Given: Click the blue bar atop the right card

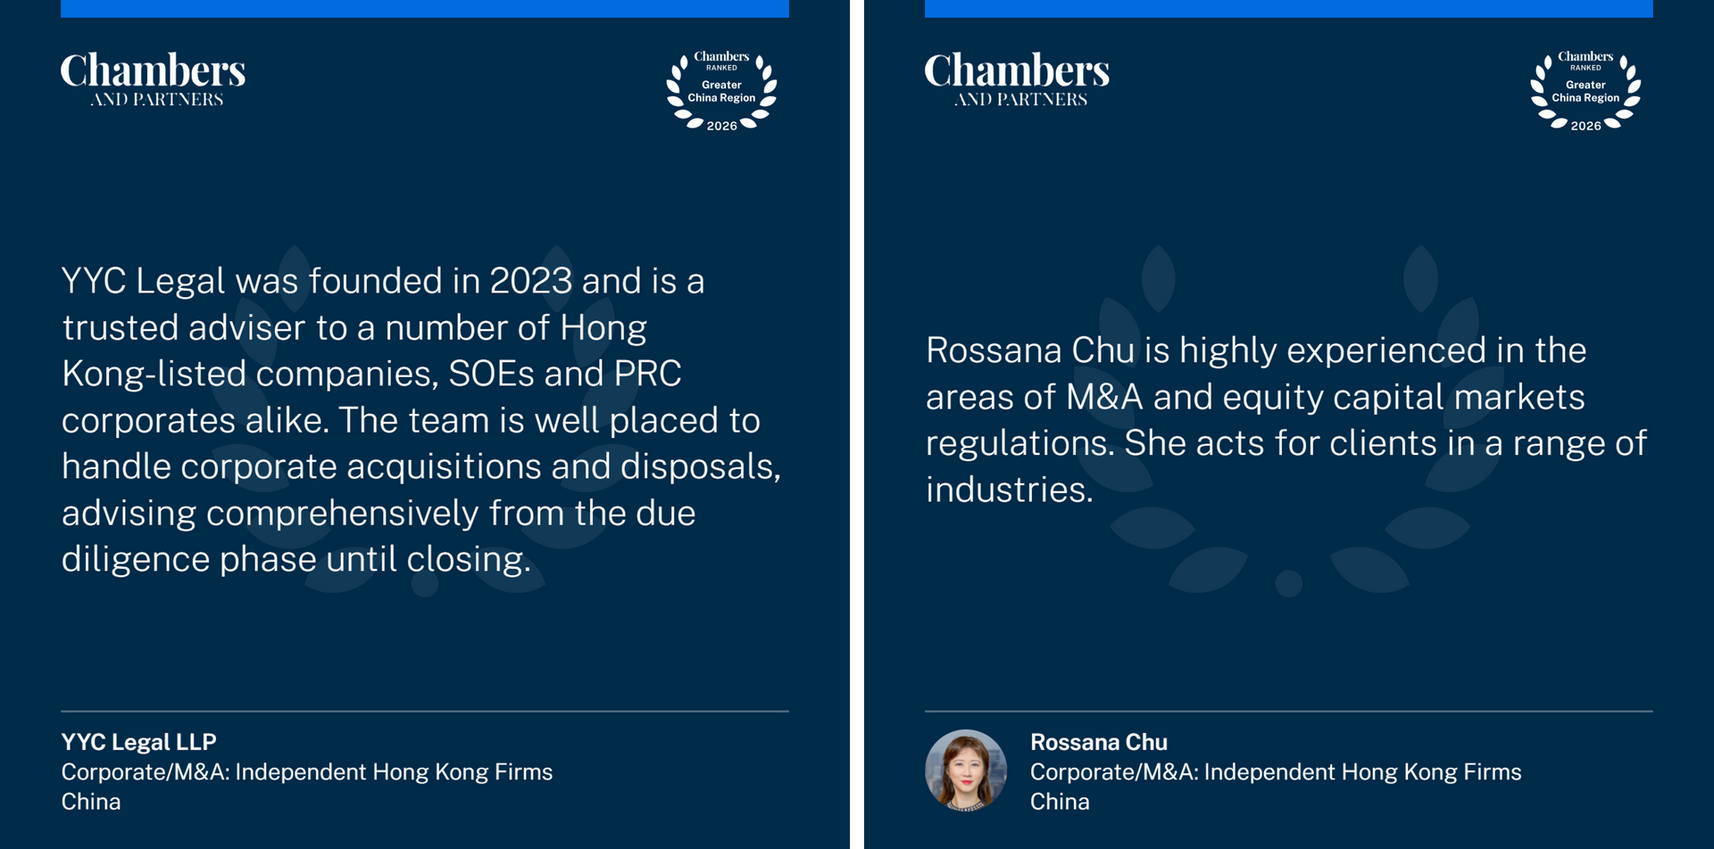Looking at the screenshot, I should (1288, 8).
